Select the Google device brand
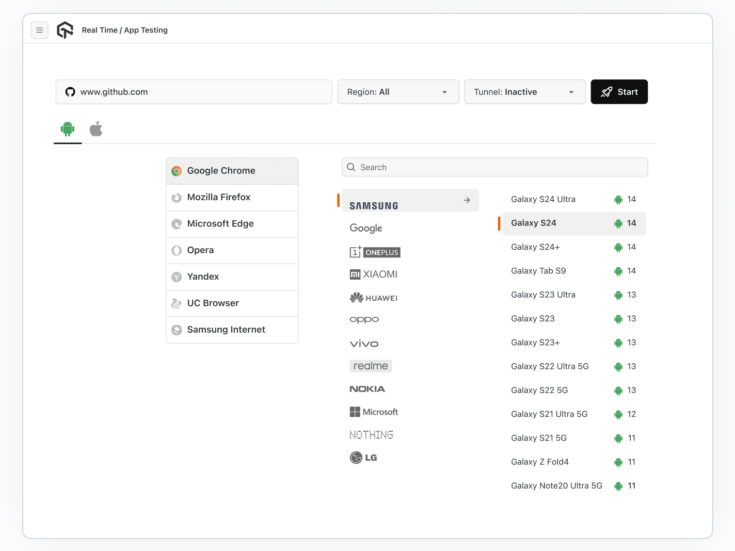 [x=366, y=228]
